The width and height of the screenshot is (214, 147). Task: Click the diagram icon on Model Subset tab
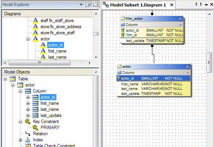pos(105,5)
